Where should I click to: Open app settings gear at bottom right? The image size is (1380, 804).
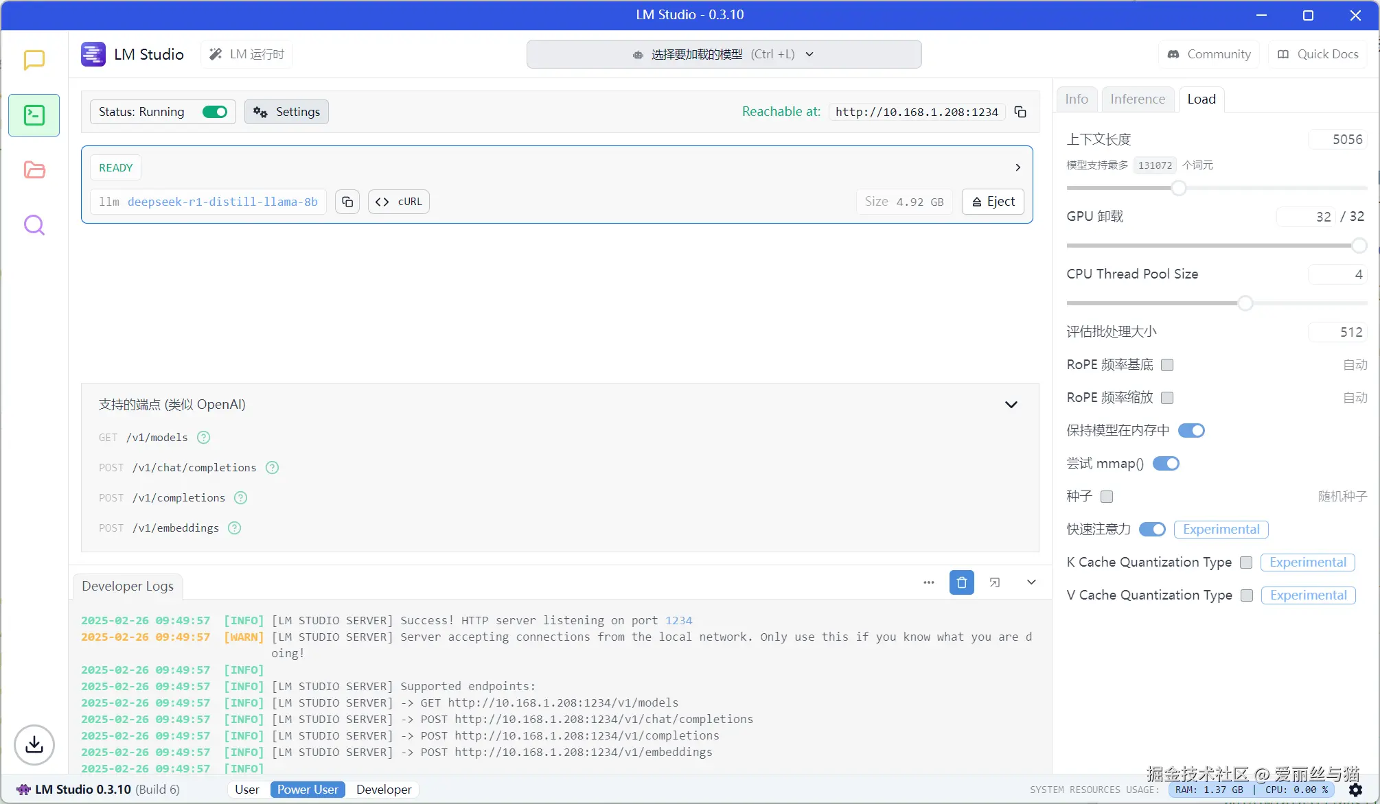1355,790
